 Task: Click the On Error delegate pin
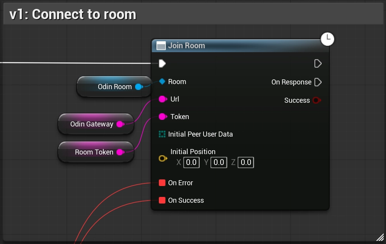[x=162, y=183]
